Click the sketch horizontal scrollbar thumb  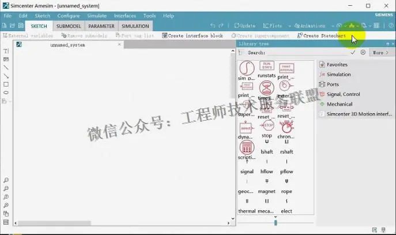(x=55, y=223)
